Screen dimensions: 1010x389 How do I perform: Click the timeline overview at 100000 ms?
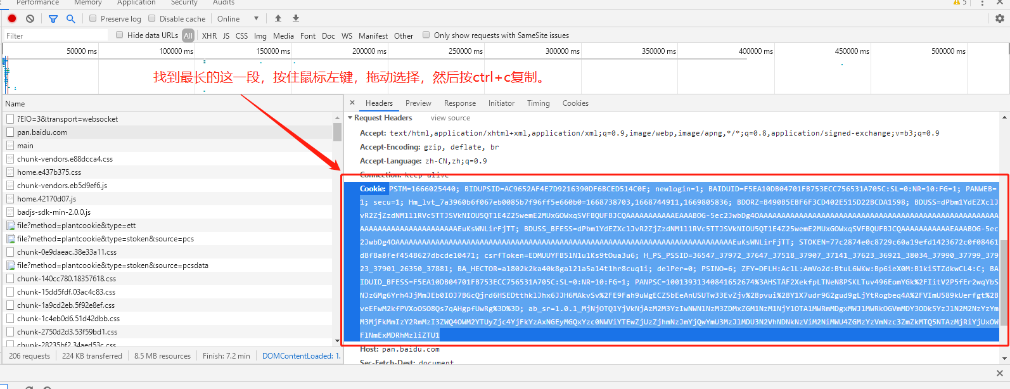tap(194, 70)
